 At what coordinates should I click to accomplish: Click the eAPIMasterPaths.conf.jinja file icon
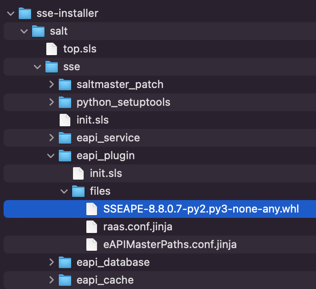(91, 245)
